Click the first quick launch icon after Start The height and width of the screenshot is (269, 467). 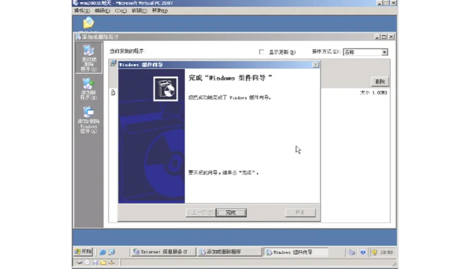point(102,252)
